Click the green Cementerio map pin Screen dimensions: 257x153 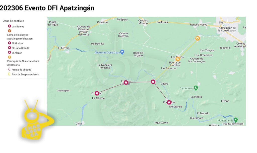click(196, 88)
